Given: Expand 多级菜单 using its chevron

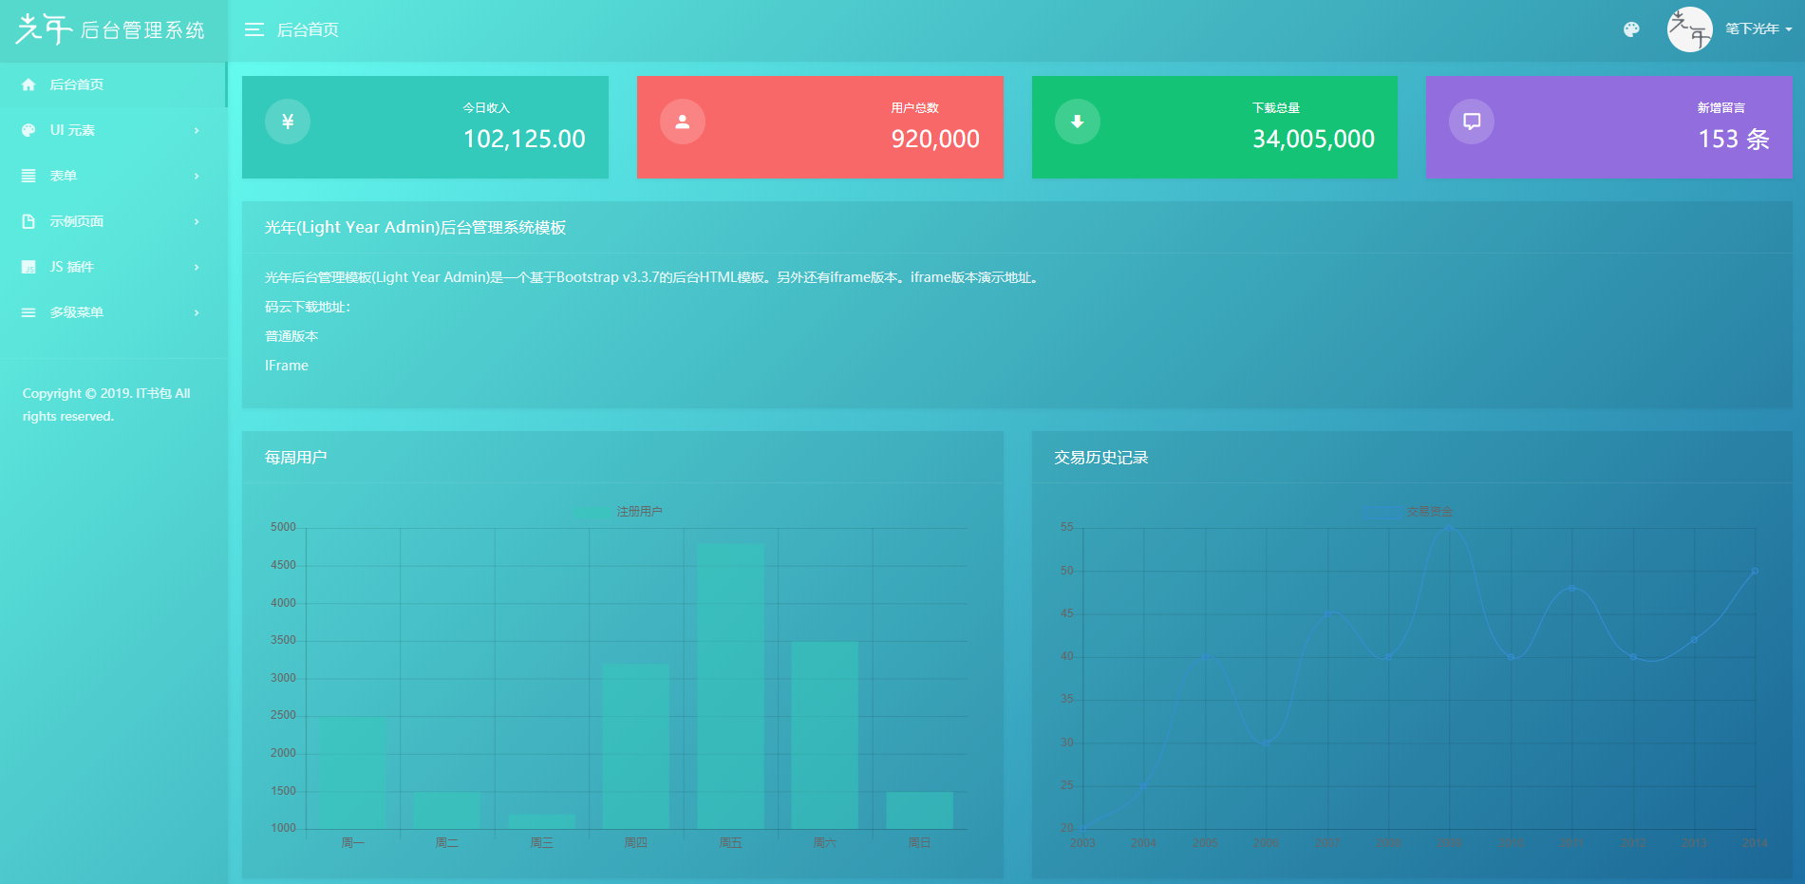Looking at the screenshot, I should click(197, 312).
